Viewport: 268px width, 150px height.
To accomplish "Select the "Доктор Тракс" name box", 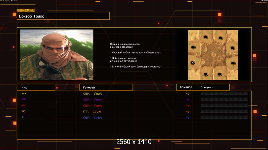I will coord(63,16).
